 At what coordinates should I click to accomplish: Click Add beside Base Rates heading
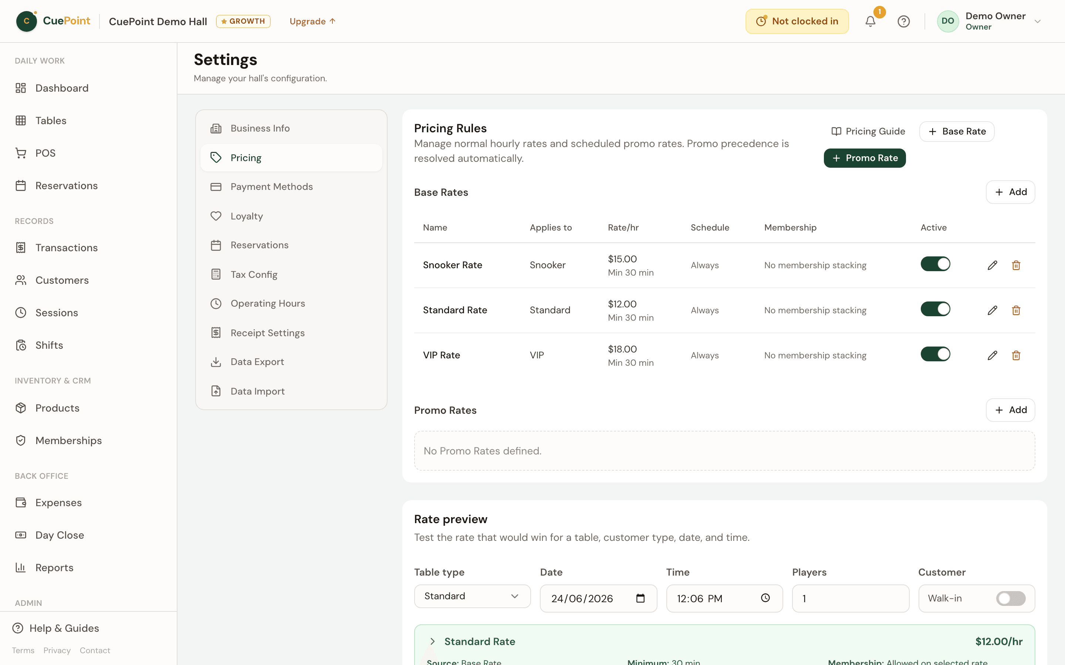coord(1010,192)
